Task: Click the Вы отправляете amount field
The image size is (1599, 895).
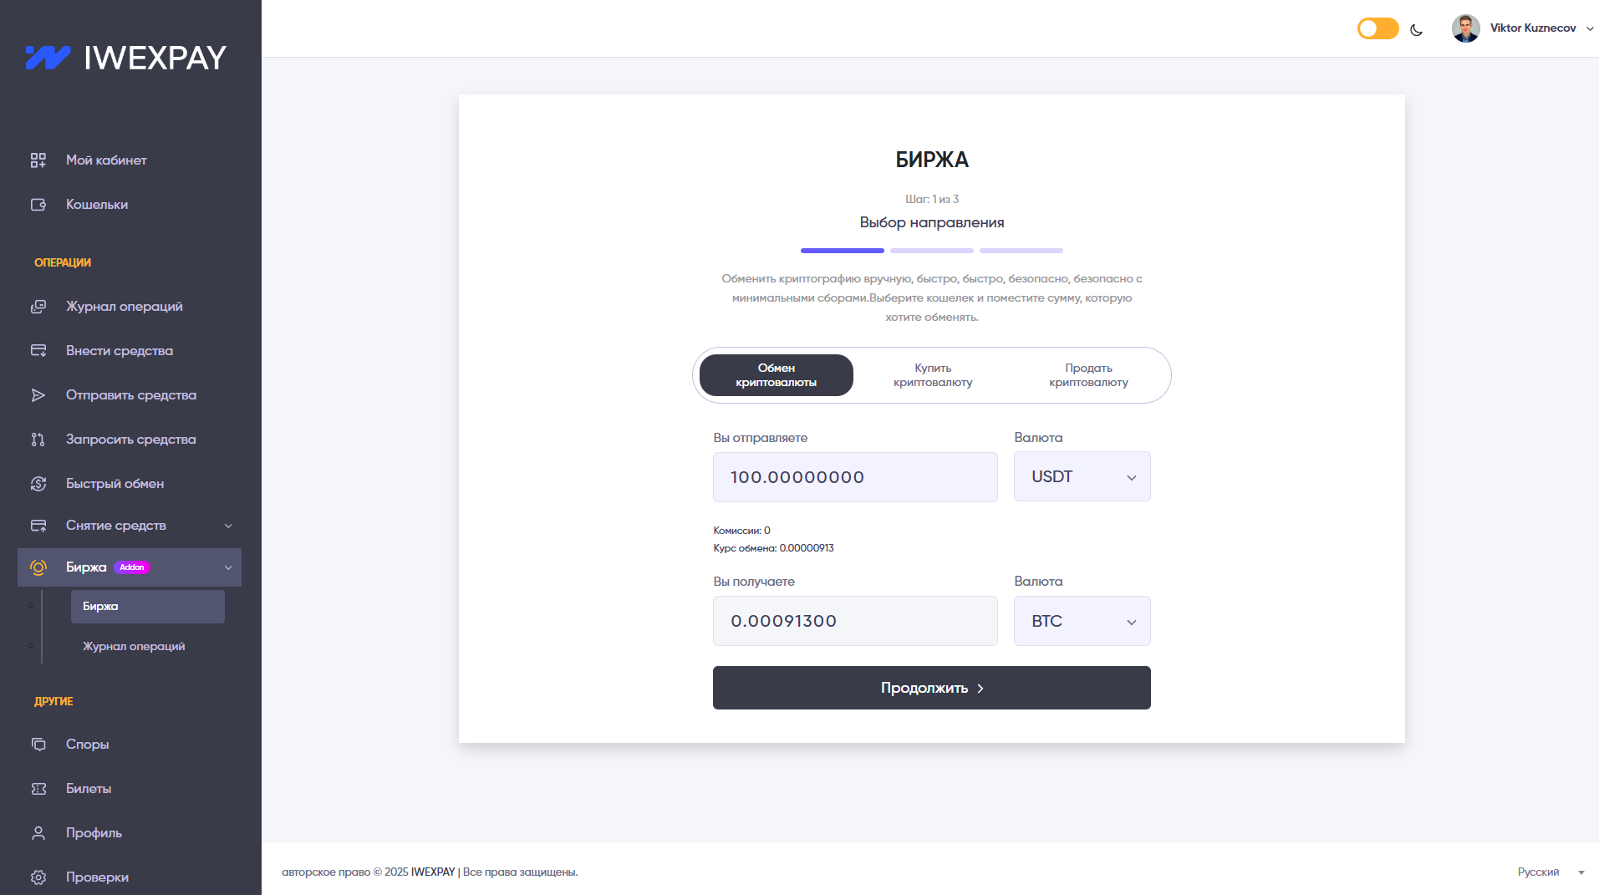Action: (x=854, y=477)
